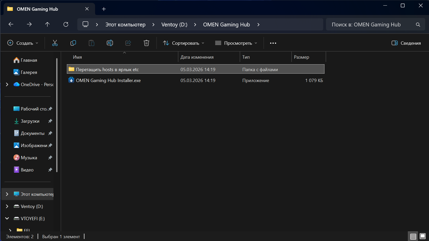Click the Copy icon in toolbar
The width and height of the screenshot is (429, 241).
coord(73,43)
